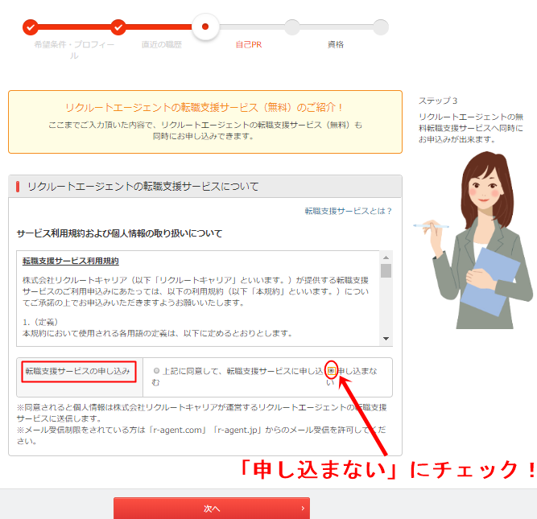Select the 申し込まない radio button
Image resolution: width=537 pixels, height=519 pixels.
tap(331, 371)
